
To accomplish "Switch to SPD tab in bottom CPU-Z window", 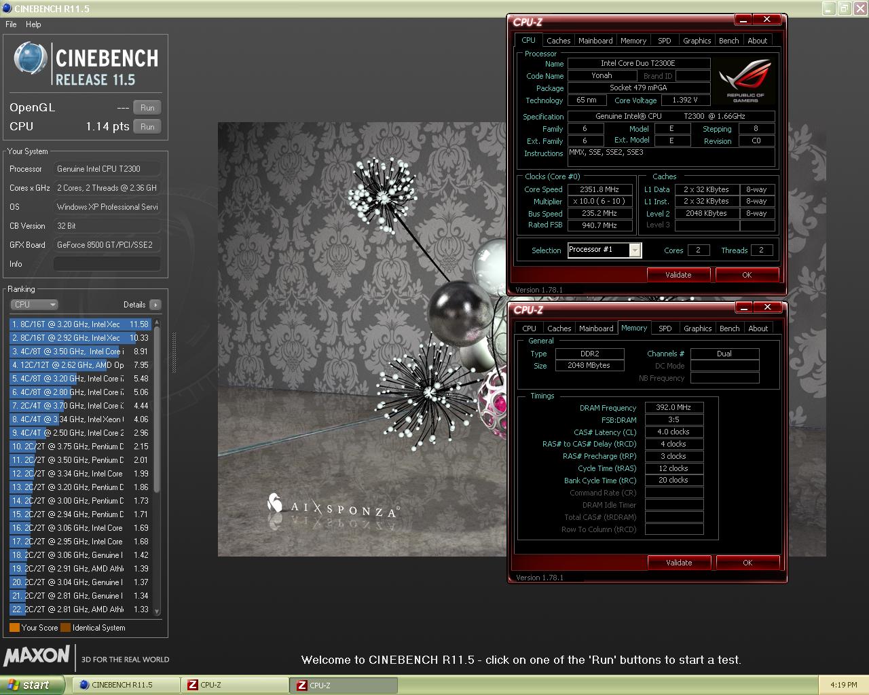I will (x=665, y=328).
